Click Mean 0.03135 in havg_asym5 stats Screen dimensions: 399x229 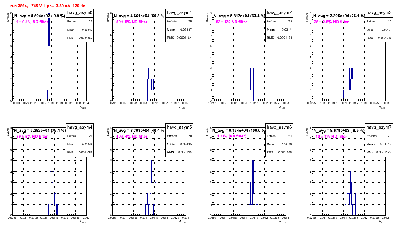click(x=179, y=144)
